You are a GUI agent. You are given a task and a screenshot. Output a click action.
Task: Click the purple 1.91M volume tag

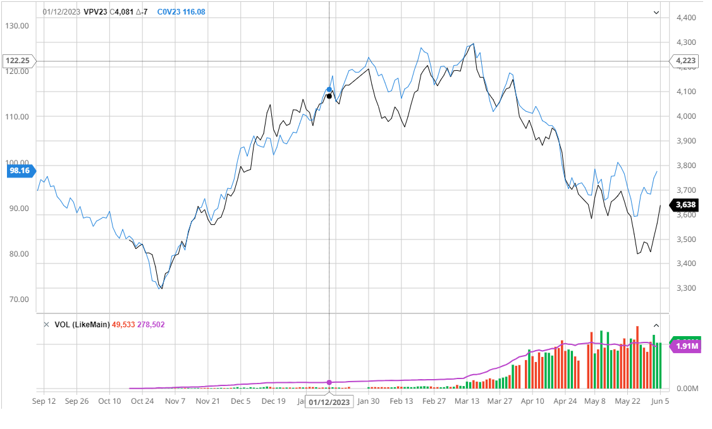click(687, 346)
